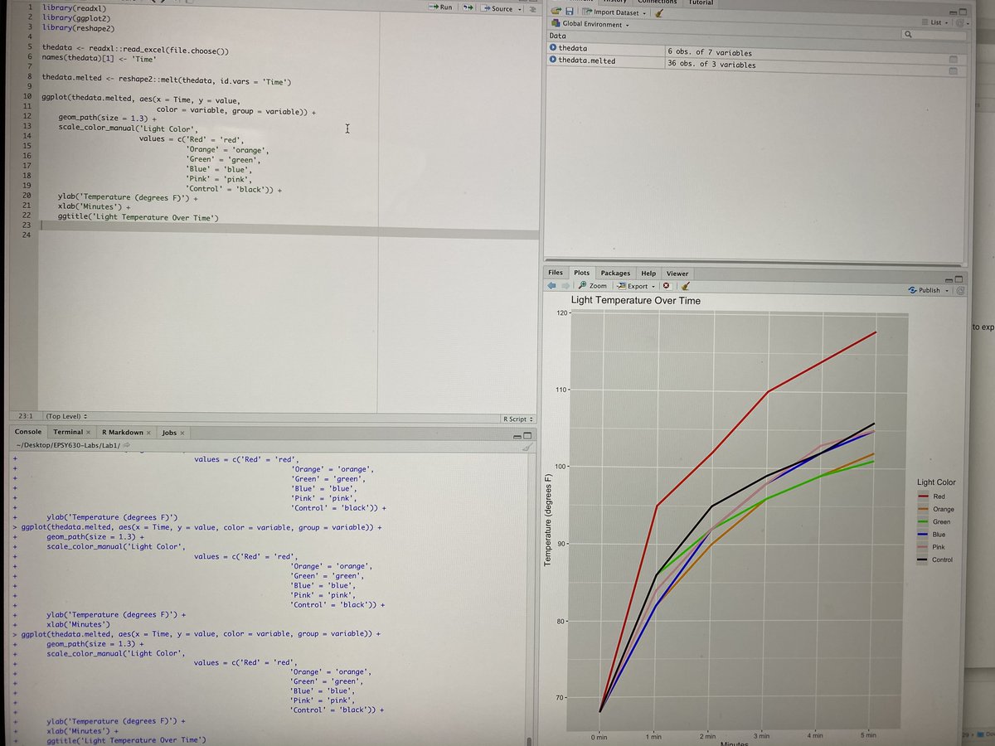This screenshot has height=746, width=995.
Task: View thedata as a table grid icon
Action: point(953,60)
